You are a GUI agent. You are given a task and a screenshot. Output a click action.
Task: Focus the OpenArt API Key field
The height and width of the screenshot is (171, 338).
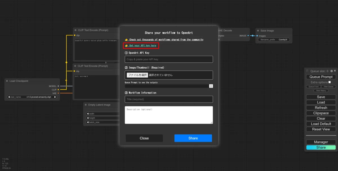(169, 59)
